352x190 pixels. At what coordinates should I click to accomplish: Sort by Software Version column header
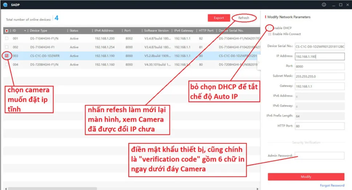click(156, 31)
